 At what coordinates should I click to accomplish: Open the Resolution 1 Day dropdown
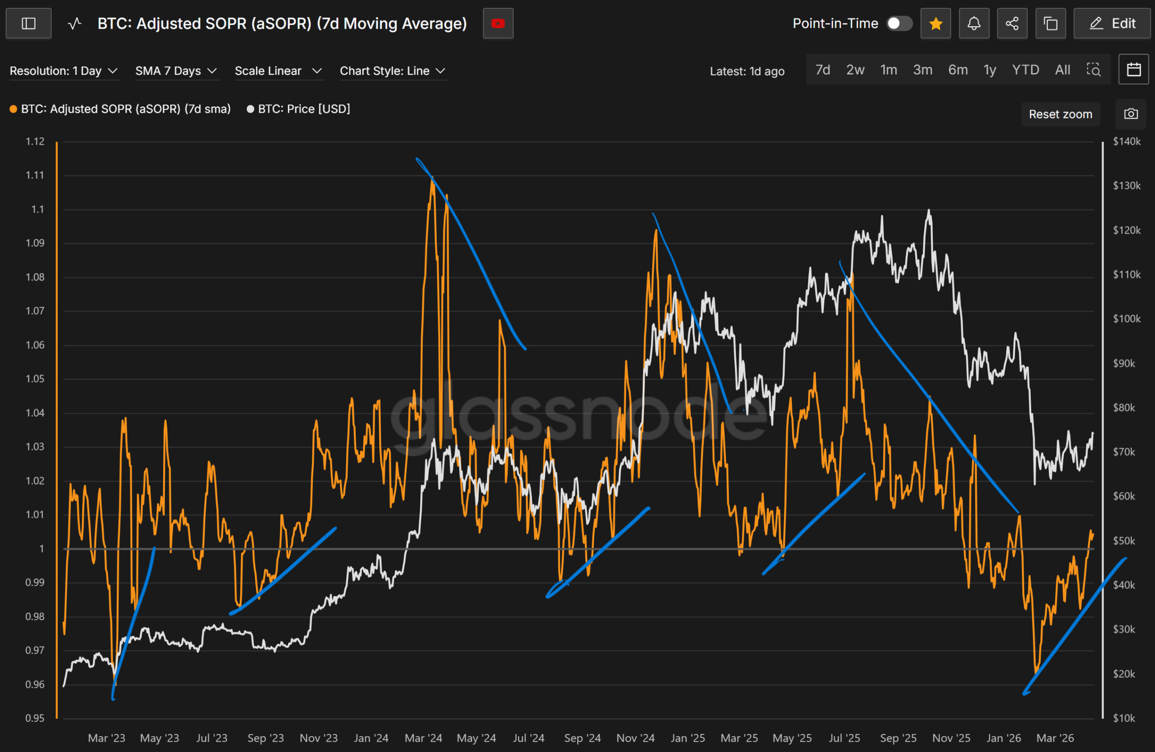tap(64, 71)
